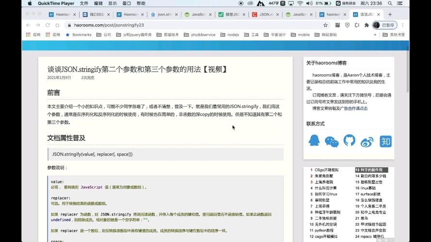Open the 搜狗拼音 input method menu
The height and width of the screenshot is (242, 431).
pos(346,3)
